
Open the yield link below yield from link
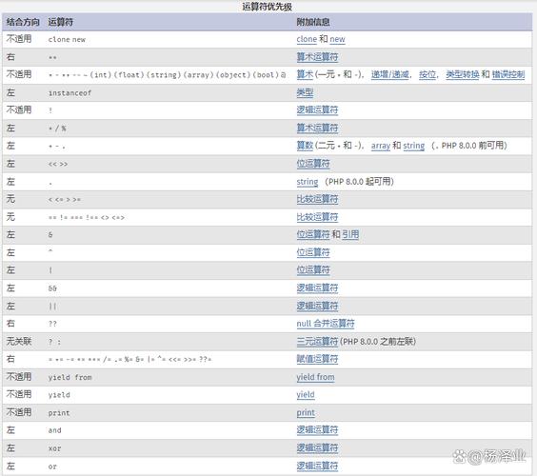(x=306, y=395)
